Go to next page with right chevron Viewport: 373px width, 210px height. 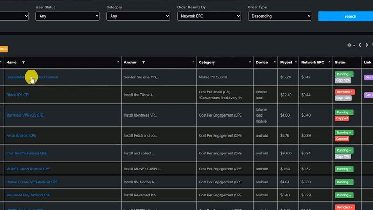click(x=367, y=45)
